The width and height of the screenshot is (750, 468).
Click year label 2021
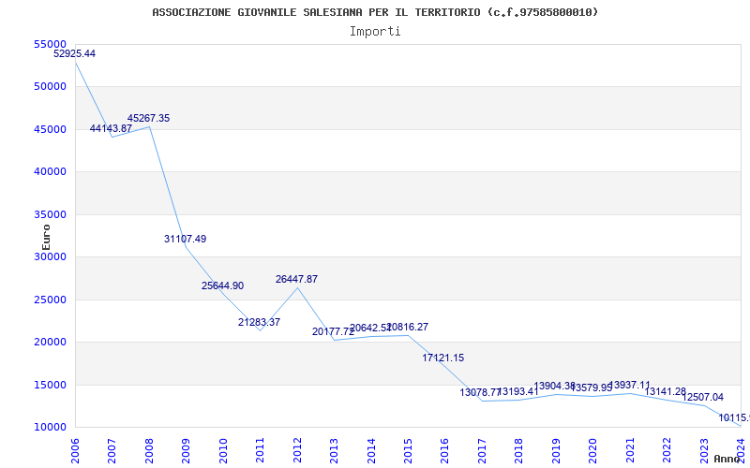(x=630, y=450)
